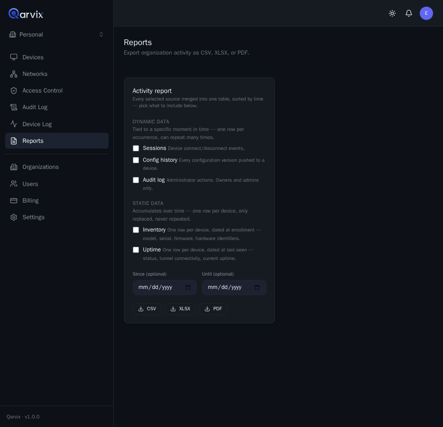Viewport: 443px width, 427px height.
Task: Click the Since date input field
Action: point(165,288)
